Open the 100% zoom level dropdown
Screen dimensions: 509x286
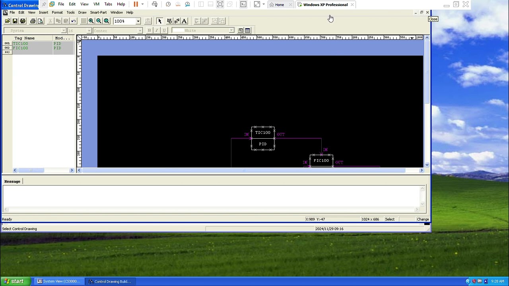coord(138,21)
